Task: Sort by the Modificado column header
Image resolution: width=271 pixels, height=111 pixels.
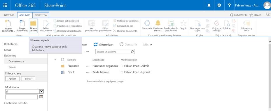Action: click(x=98, y=60)
